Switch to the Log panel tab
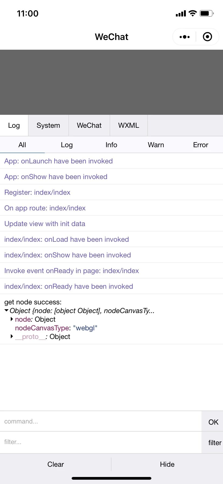 14,125
